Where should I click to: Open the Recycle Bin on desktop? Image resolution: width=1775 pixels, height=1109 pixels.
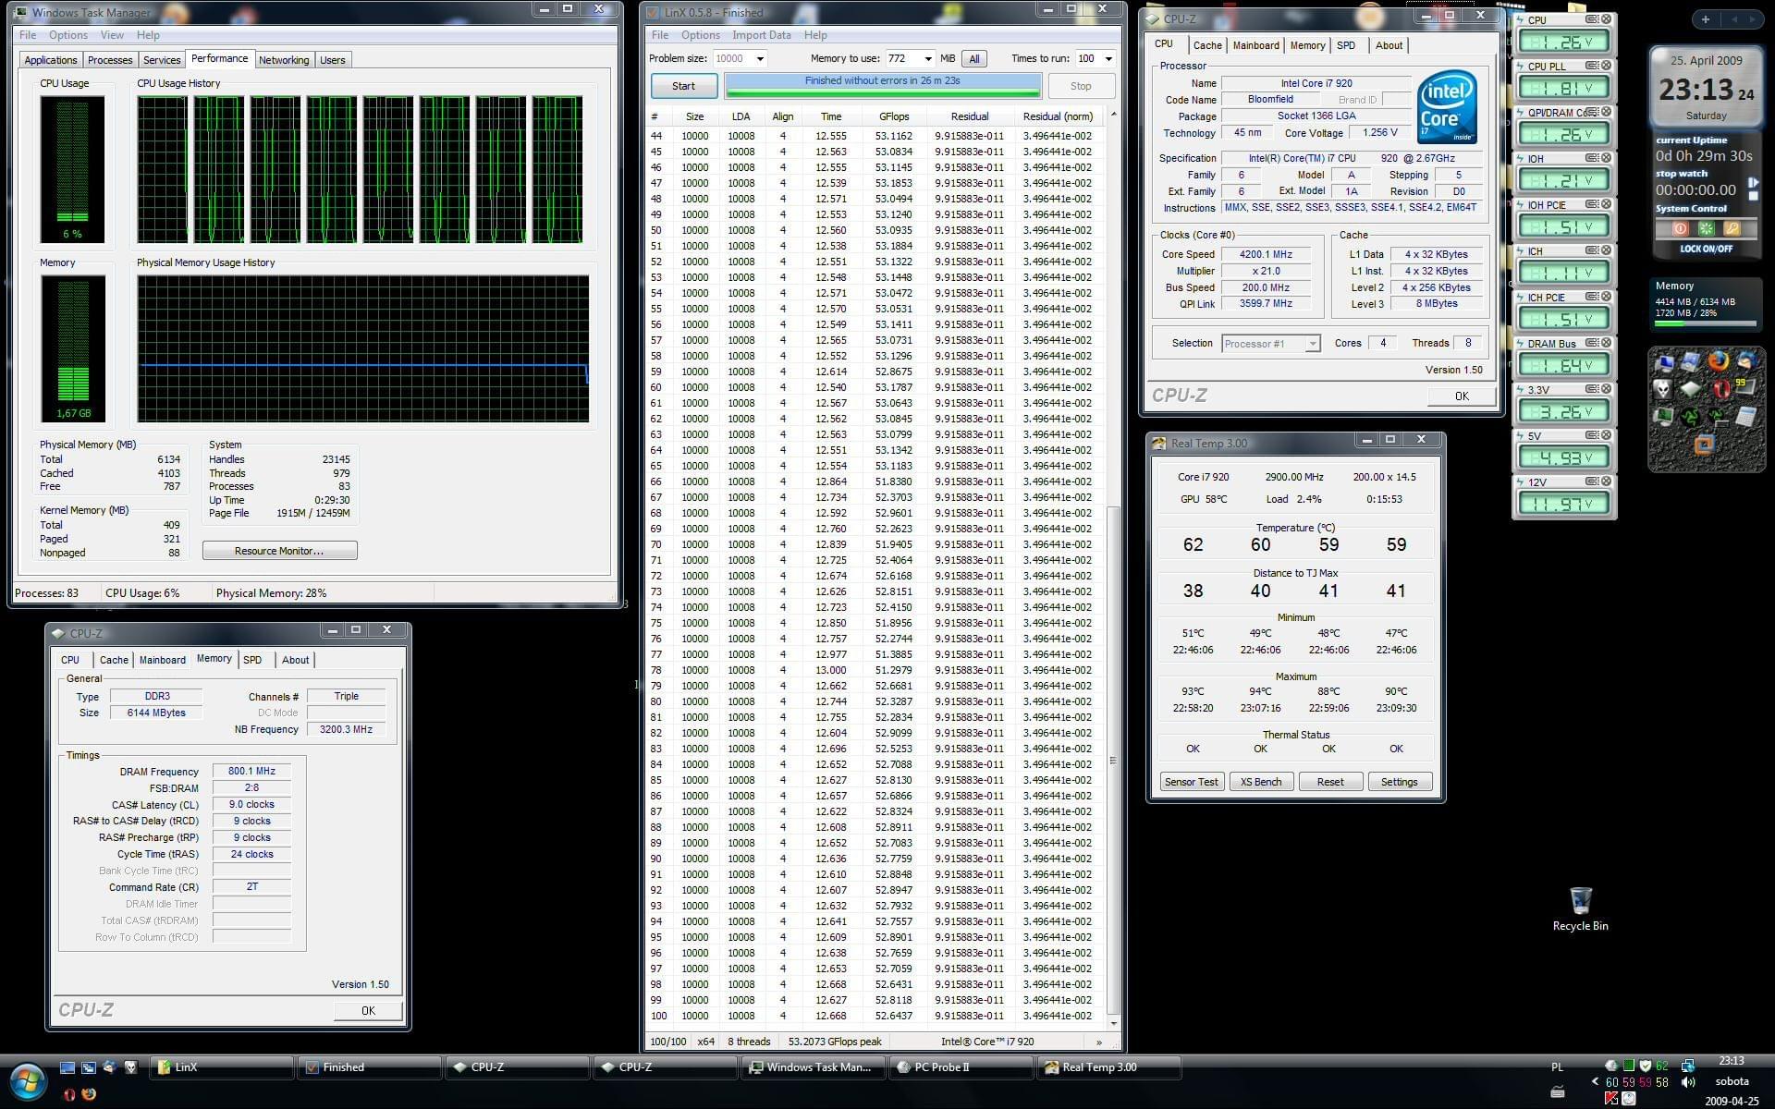point(1580,908)
